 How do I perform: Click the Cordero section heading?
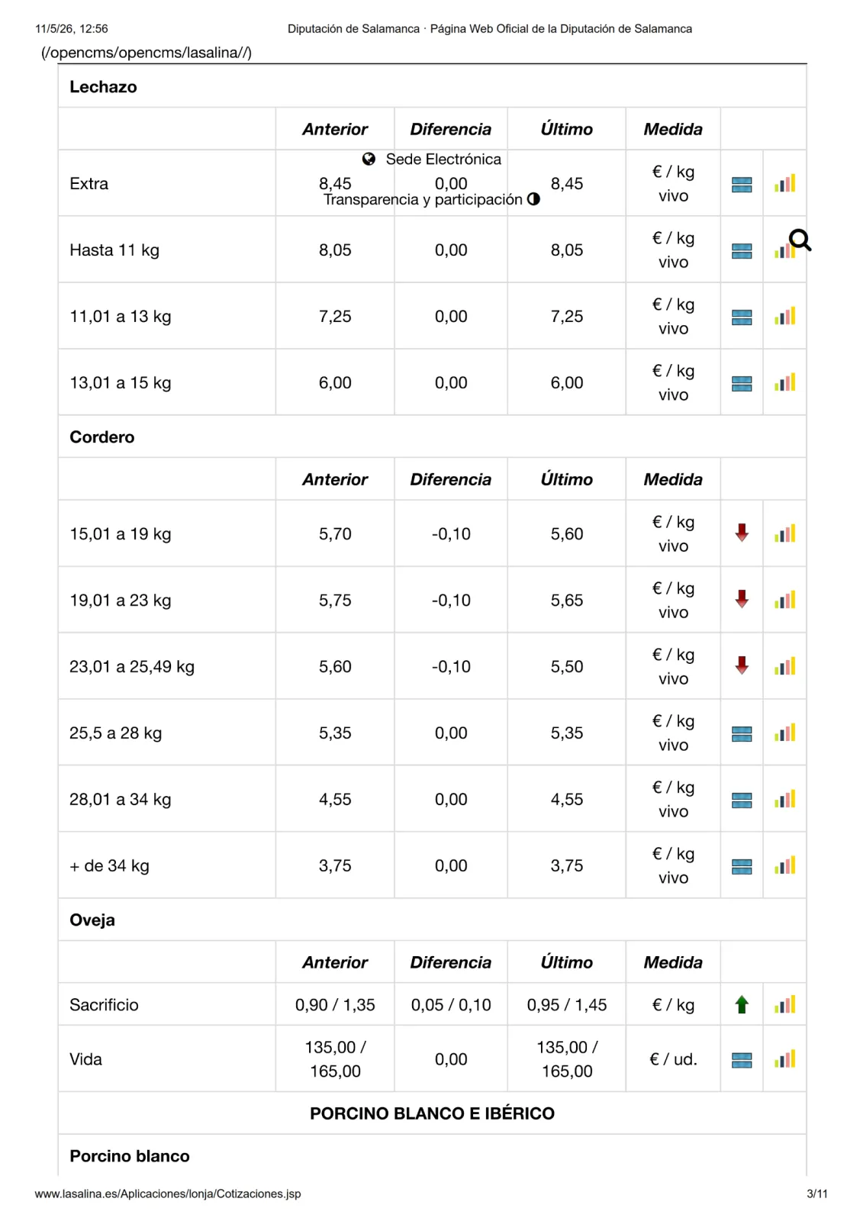click(102, 437)
